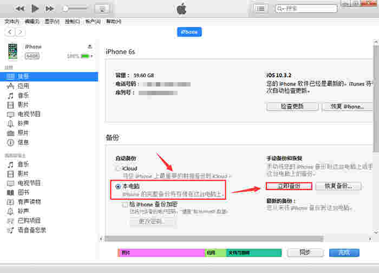The image size is (379, 273).
Task: Click the 同步 (Sync) button
Action: pos(305,252)
